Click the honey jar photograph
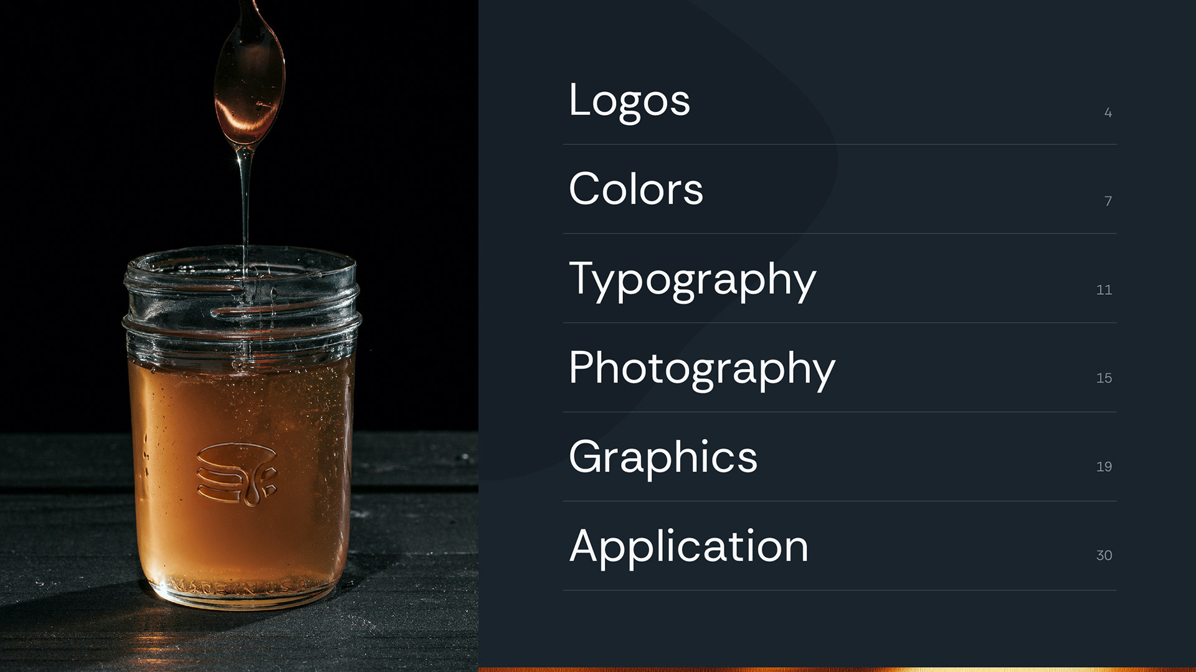This screenshot has height=672, width=1196. [239, 336]
